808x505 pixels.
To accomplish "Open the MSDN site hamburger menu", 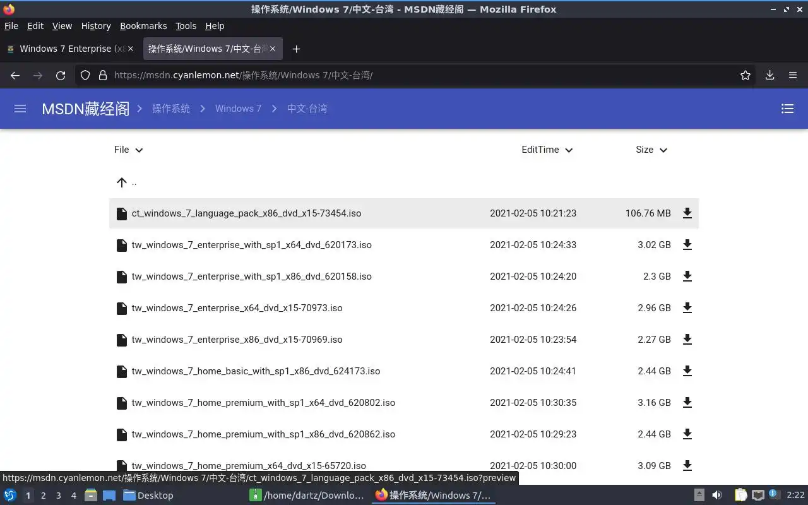I will pyautogui.click(x=20, y=109).
